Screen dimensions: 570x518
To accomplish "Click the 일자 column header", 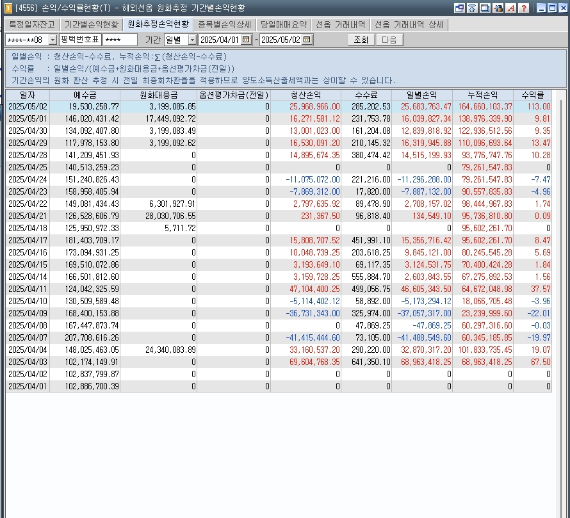I will coord(28,95).
